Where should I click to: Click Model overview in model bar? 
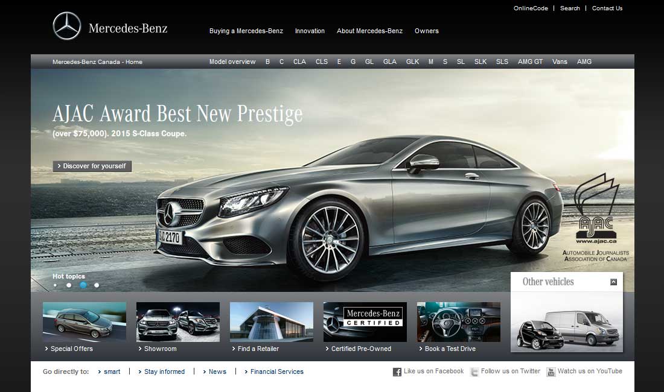click(x=232, y=62)
